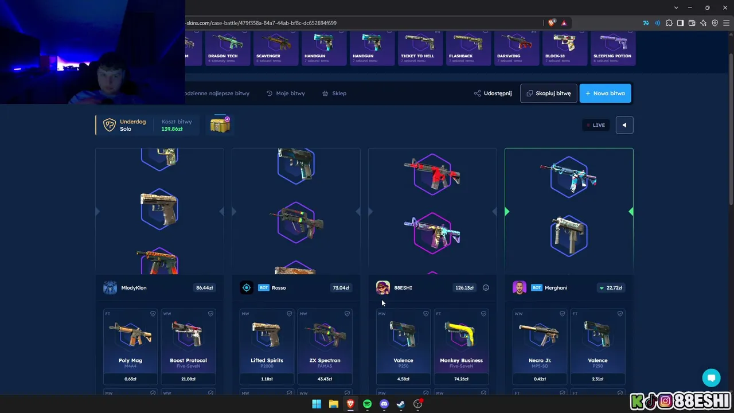
Task: Create a battle with Nowa bitwa
Action: point(605,93)
